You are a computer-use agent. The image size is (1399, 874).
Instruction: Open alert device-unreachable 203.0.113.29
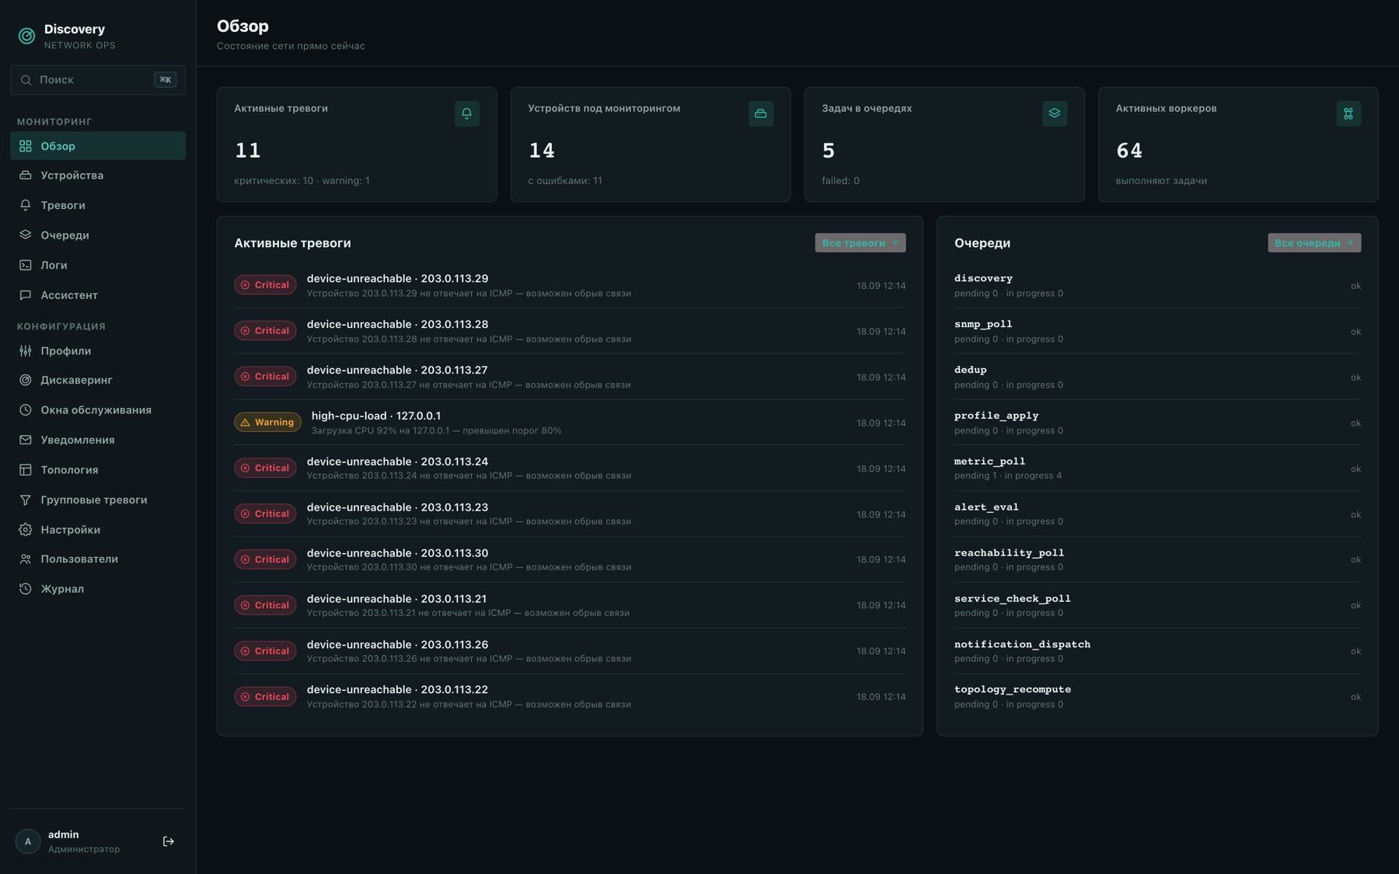pyautogui.click(x=570, y=285)
